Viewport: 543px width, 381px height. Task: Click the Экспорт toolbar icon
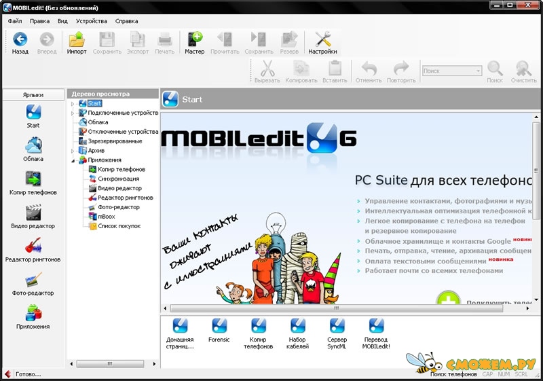138,39
